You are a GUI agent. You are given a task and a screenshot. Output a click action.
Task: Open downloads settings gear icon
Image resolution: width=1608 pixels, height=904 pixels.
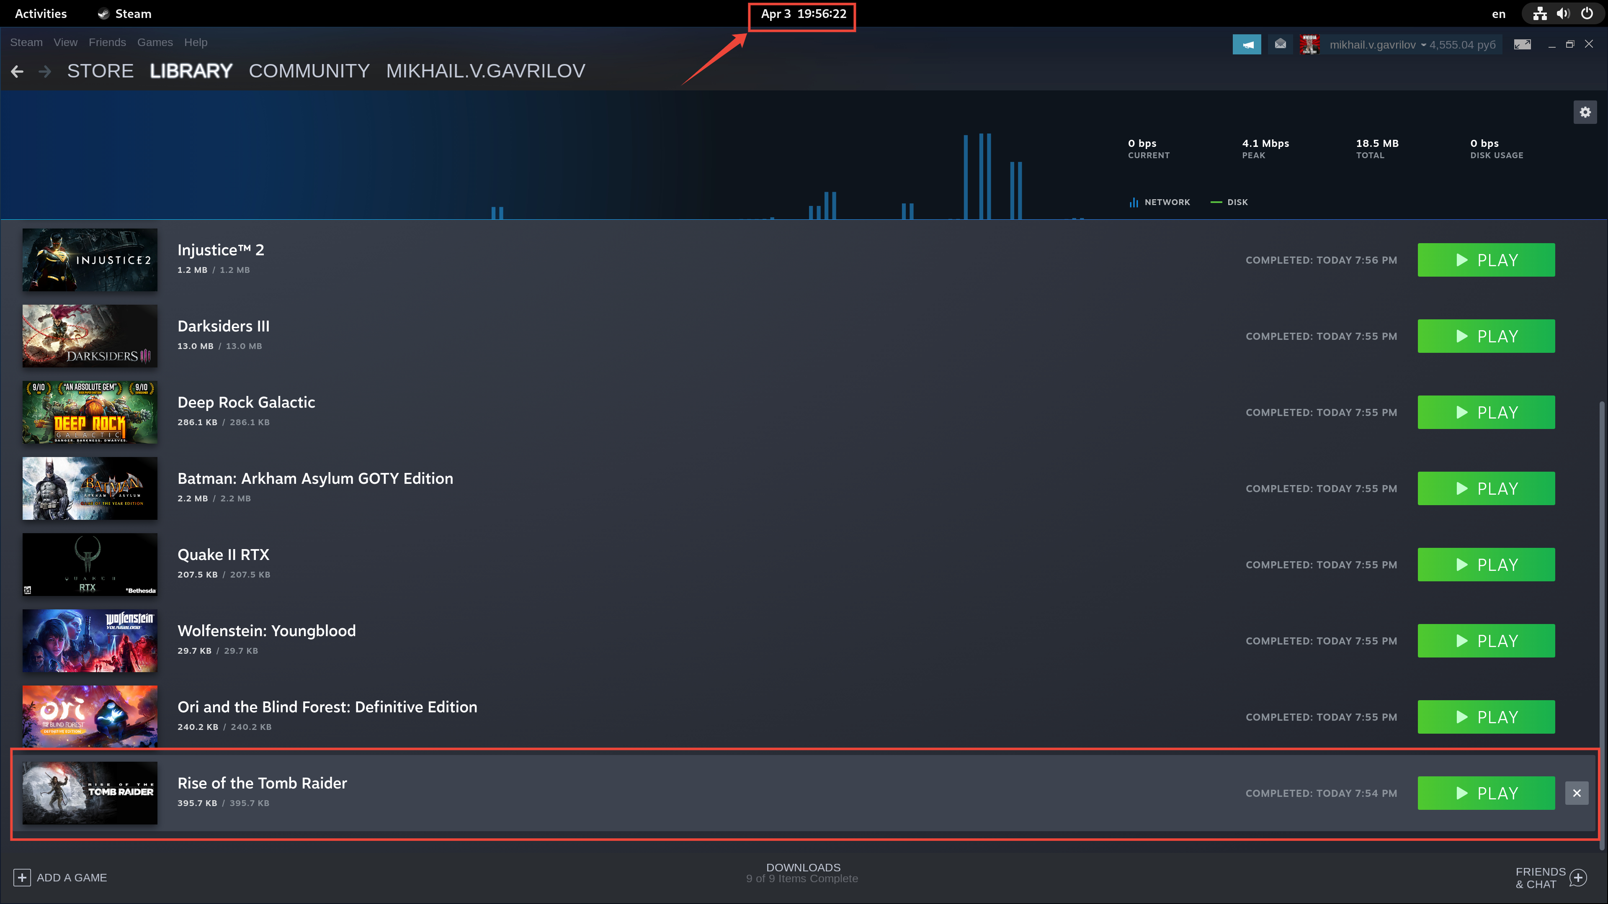click(1585, 112)
